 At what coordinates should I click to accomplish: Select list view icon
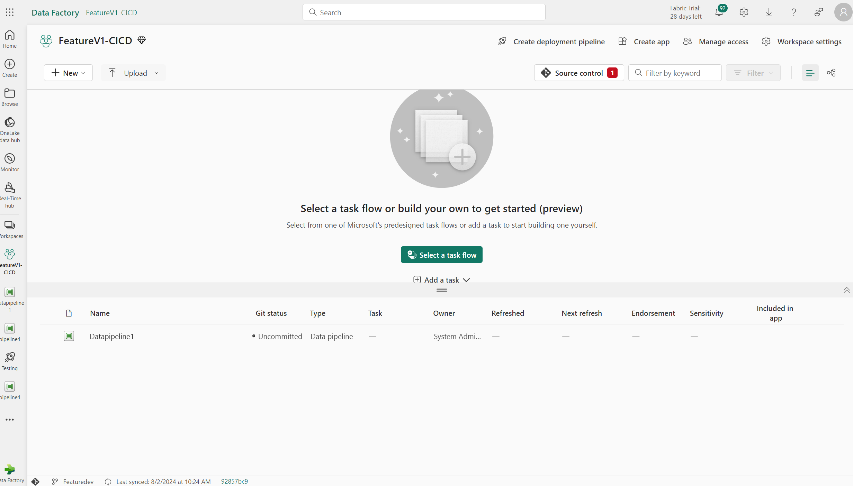click(810, 73)
